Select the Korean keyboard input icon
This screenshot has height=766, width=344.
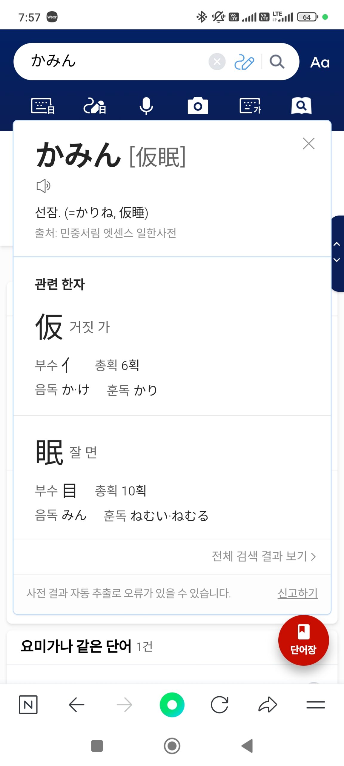[x=250, y=106]
